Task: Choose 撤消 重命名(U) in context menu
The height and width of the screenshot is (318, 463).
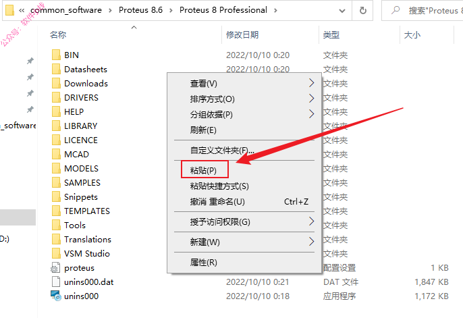Action: click(x=244, y=202)
